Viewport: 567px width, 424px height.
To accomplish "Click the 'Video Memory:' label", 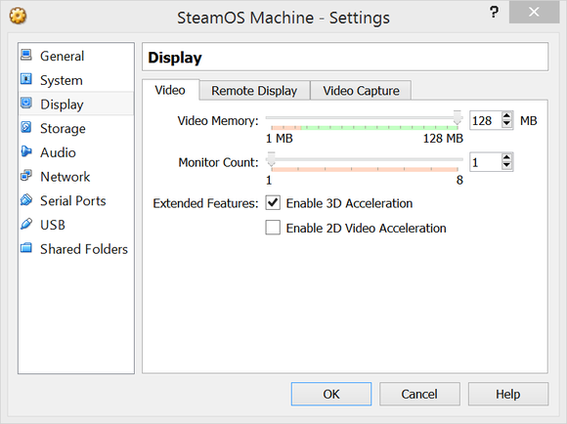I will [218, 121].
